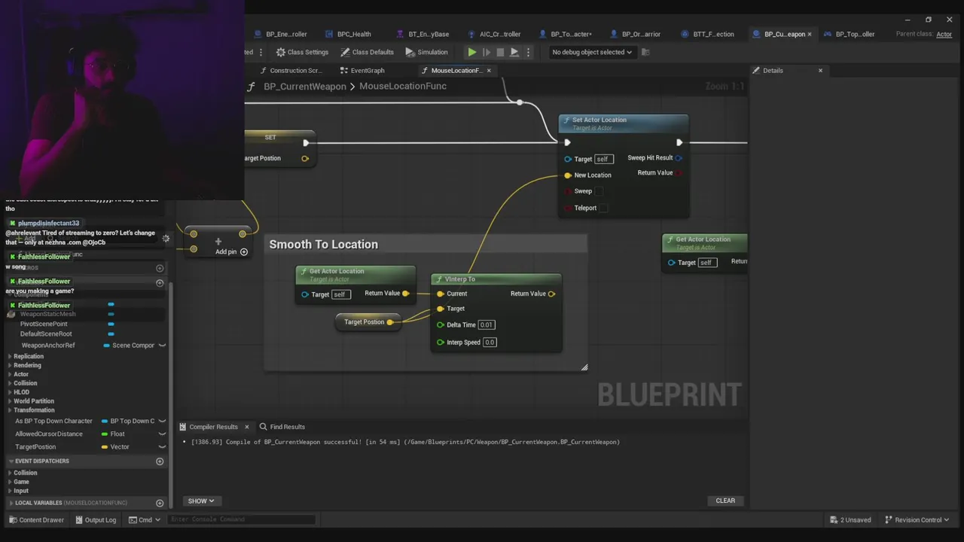Click Set Actor Location exec output pin
This screenshot has height=542, width=964.
679,142
